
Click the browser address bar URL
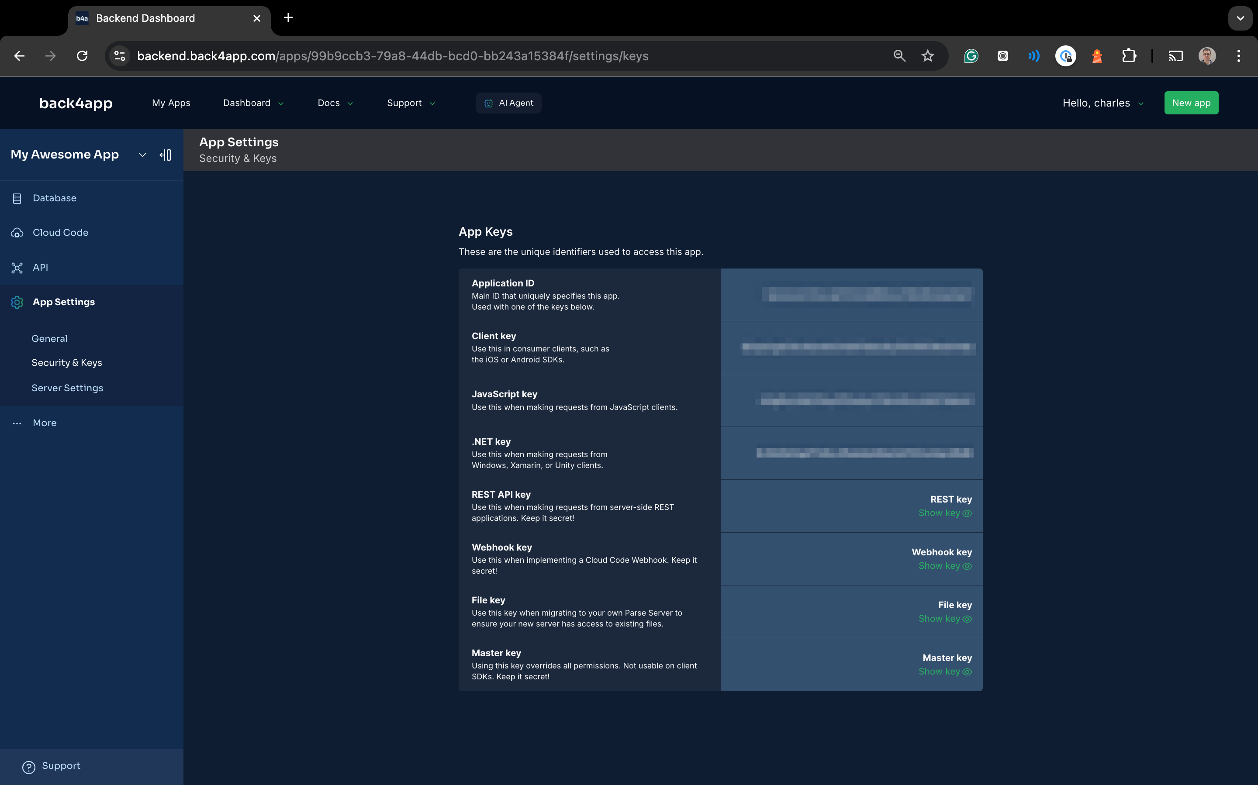pyautogui.click(x=393, y=56)
